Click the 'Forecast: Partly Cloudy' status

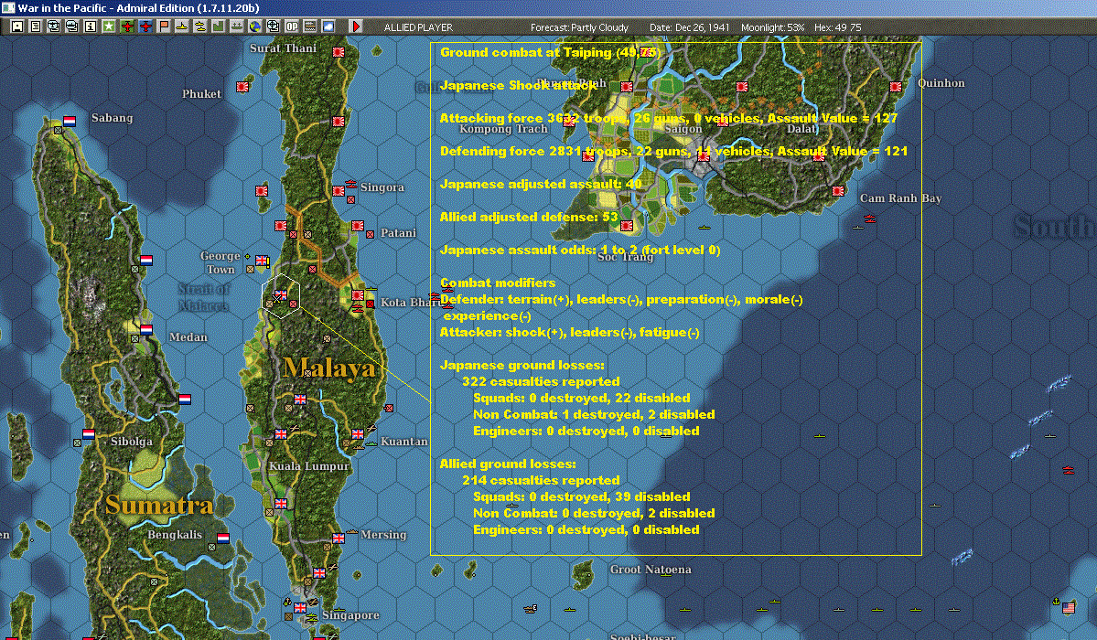(x=579, y=27)
